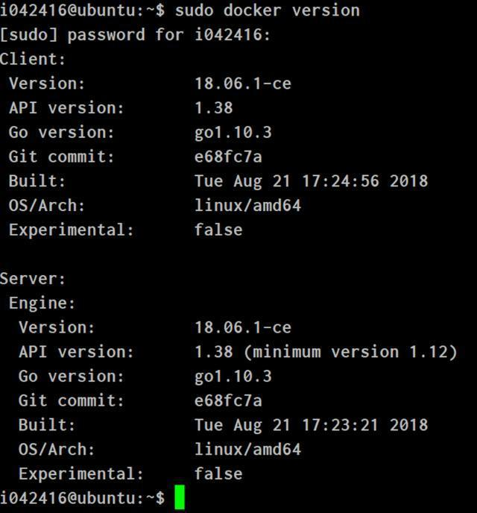
Task: Click the 'sudo docker version' command text
Action: [268, 10]
